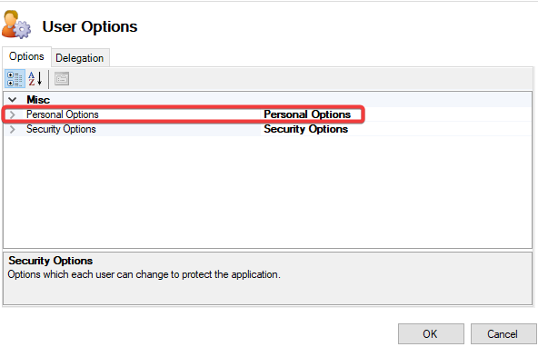Viewport: 538px width, 347px height.
Task: Select the Personal Options property name
Action: [63, 114]
